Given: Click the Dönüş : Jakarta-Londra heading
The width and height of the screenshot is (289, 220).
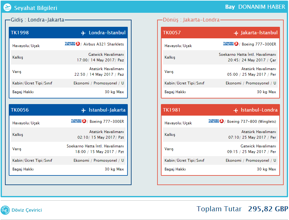Looking at the screenshot, I should point(191,20).
